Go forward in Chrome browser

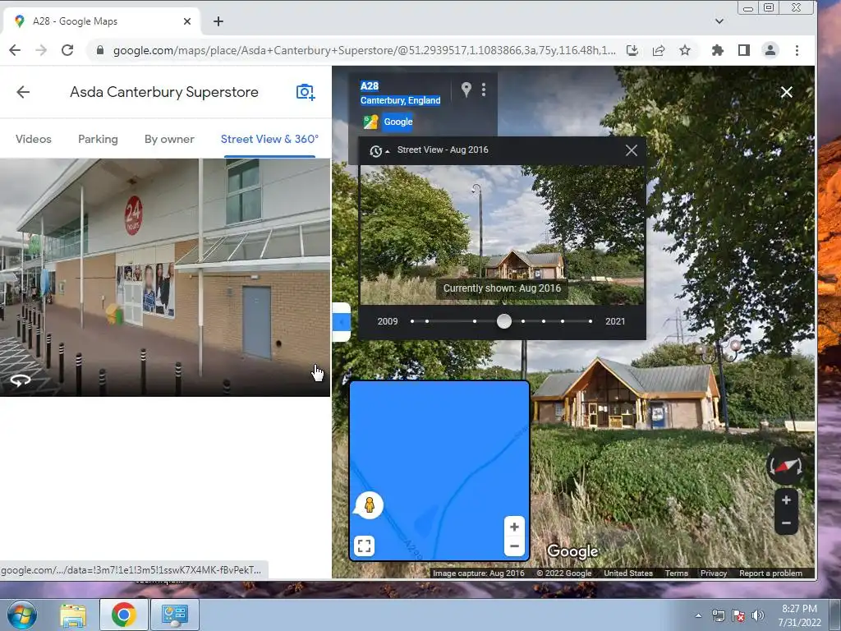(41, 50)
